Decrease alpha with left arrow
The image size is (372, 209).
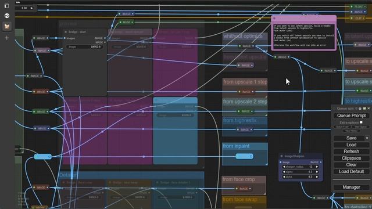(284, 176)
